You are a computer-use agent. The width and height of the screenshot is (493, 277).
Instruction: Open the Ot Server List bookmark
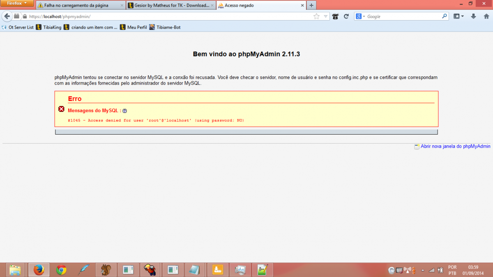coord(18,27)
